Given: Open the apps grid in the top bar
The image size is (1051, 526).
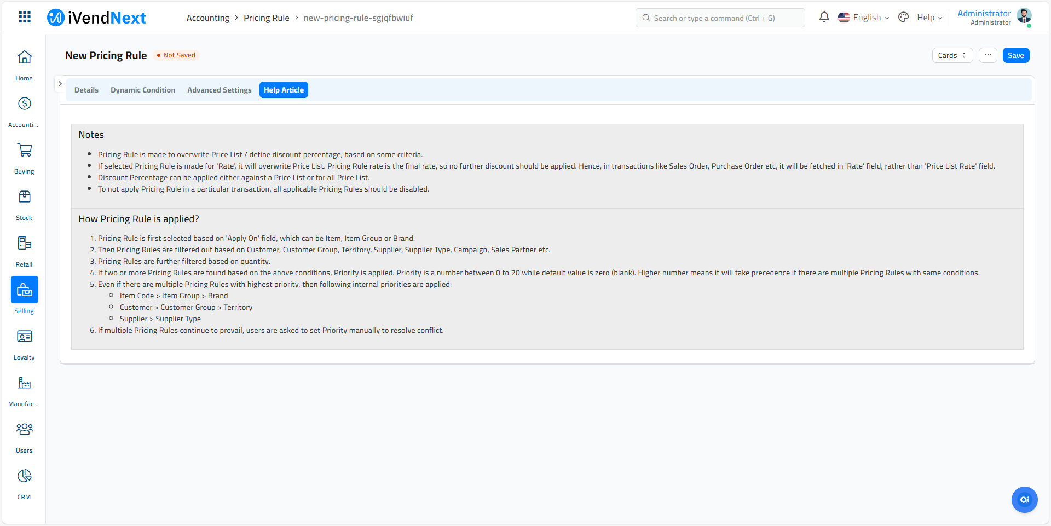Looking at the screenshot, I should pyautogui.click(x=24, y=17).
